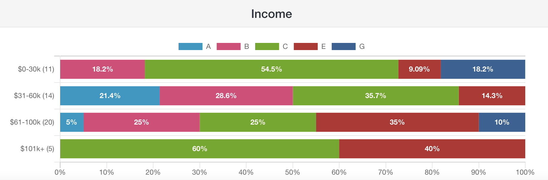548x180 pixels.
Task: Click the 21.4% blue bar segment
Action: tap(110, 96)
